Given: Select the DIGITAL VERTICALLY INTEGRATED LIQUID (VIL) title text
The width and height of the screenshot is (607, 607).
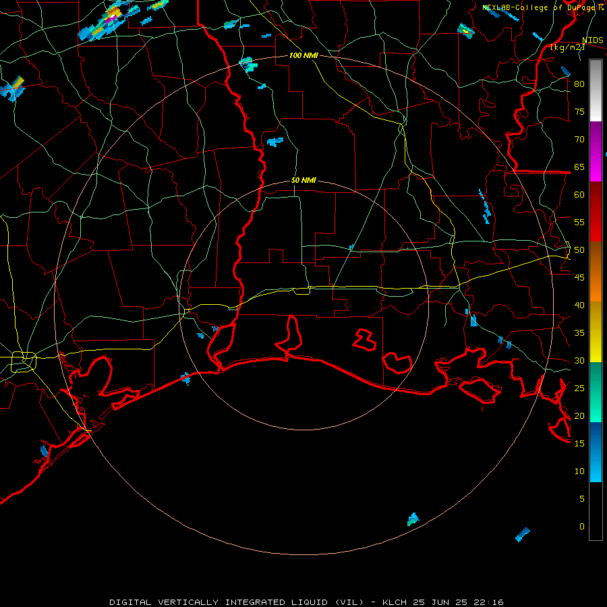Looking at the screenshot, I should pyautogui.click(x=237, y=602).
